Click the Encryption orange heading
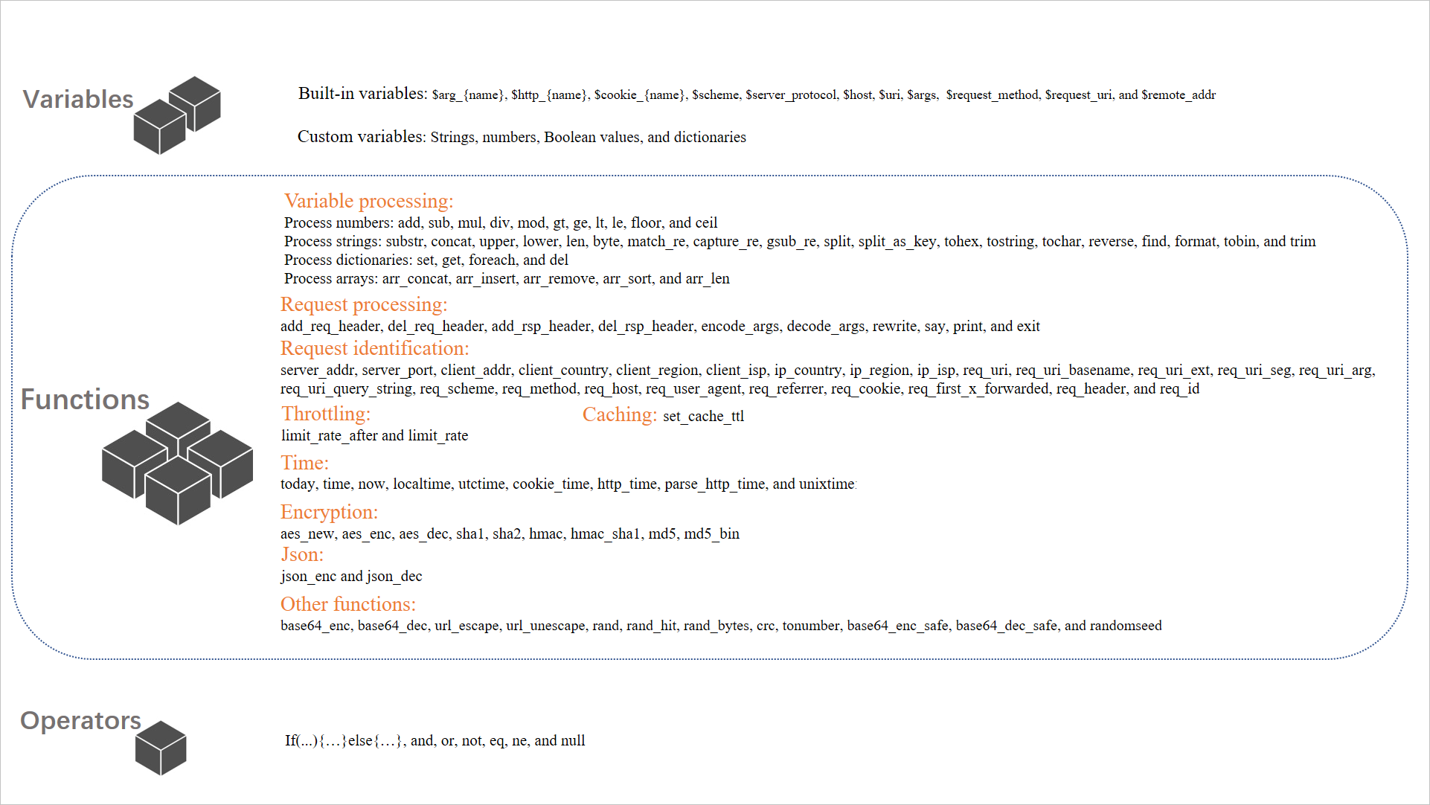 (329, 512)
